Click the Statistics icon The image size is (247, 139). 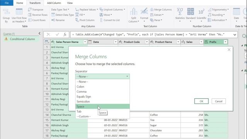tap(180, 12)
